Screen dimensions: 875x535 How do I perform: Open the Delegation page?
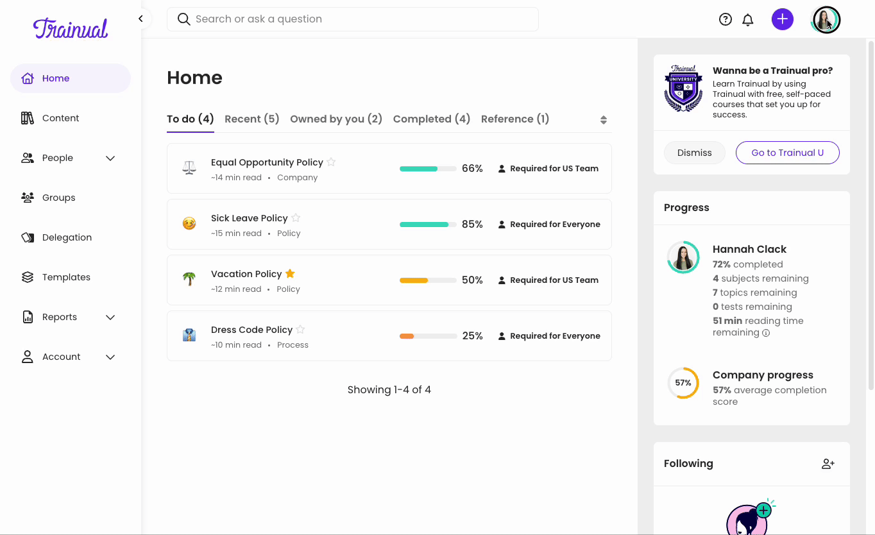(67, 237)
